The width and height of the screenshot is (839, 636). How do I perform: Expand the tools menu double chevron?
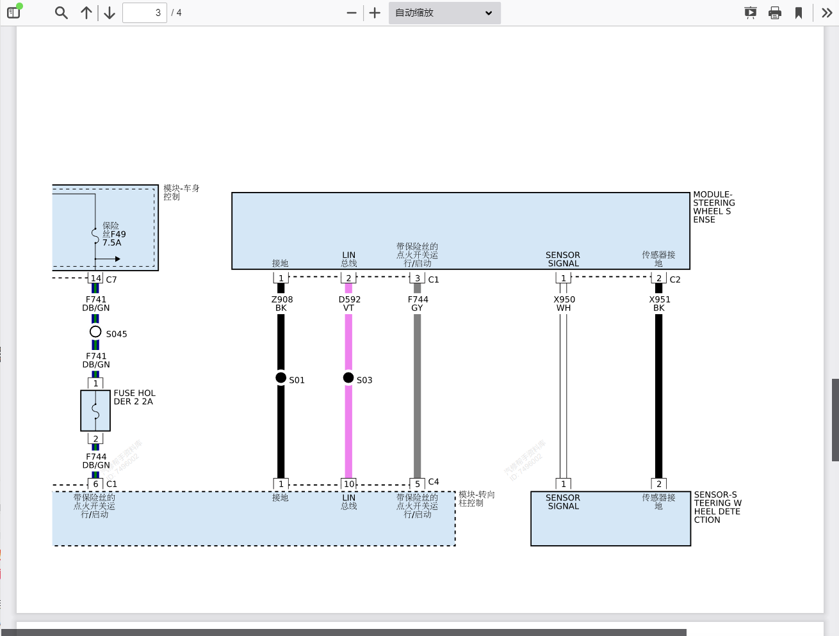(x=827, y=13)
